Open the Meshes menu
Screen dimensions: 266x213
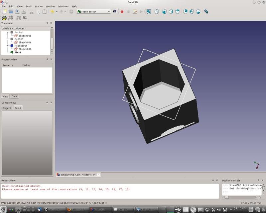coord(50,6)
